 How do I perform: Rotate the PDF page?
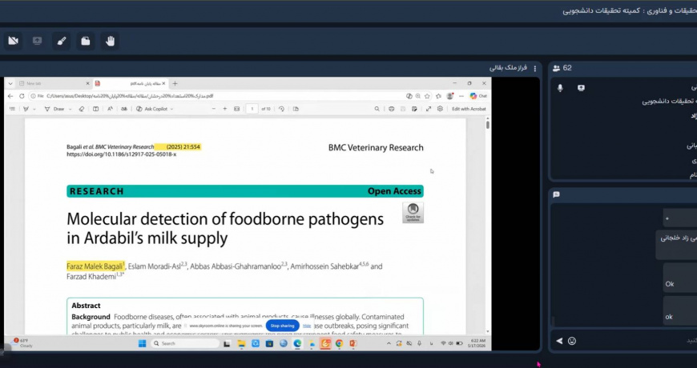coord(281,109)
